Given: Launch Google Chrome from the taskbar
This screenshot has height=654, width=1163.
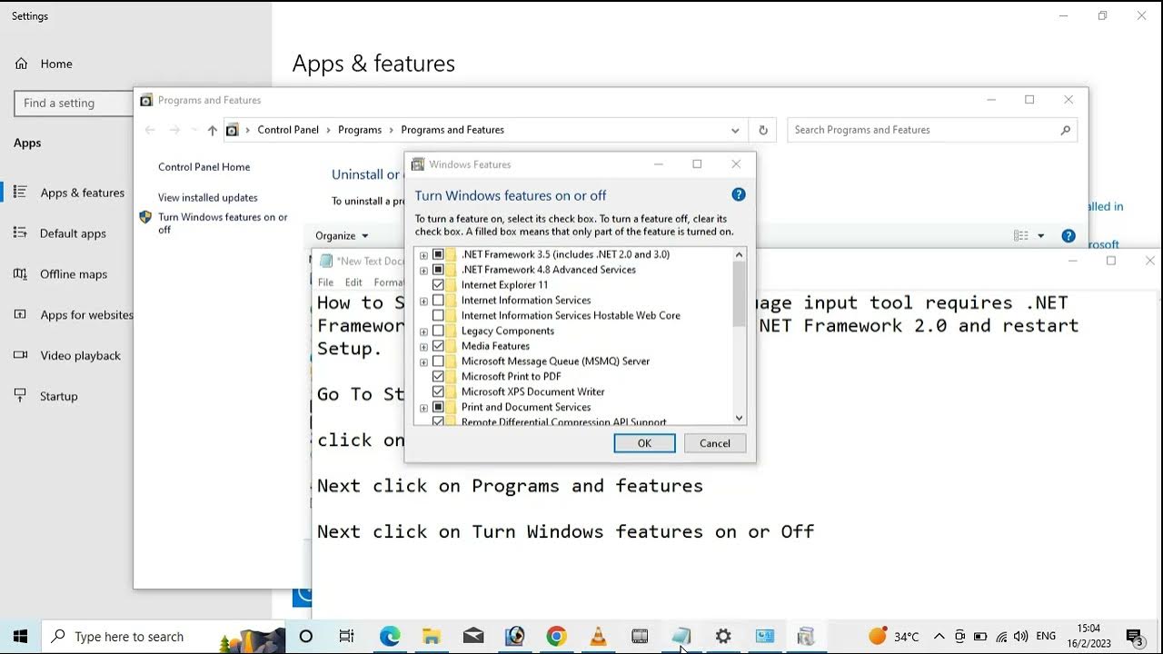Looking at the screenshot, I should (556, 636).
